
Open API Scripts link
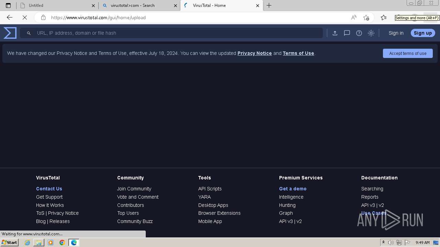[x=210, y=189]
